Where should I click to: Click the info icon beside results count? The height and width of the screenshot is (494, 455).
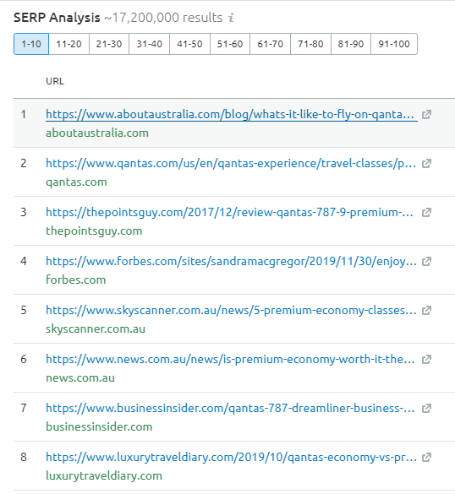[x=231, y=18]
